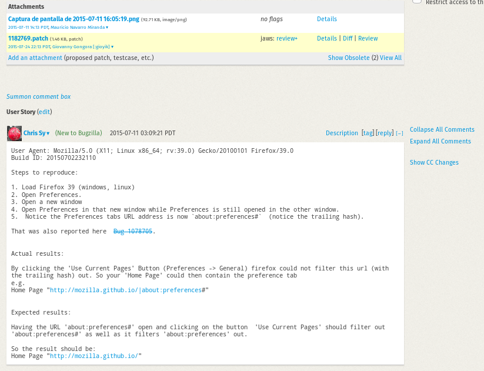The height and width of the screenshot is (371, 484).
Task: Click the 'Steps to reproduce:' line
Action: pos(45,172)
